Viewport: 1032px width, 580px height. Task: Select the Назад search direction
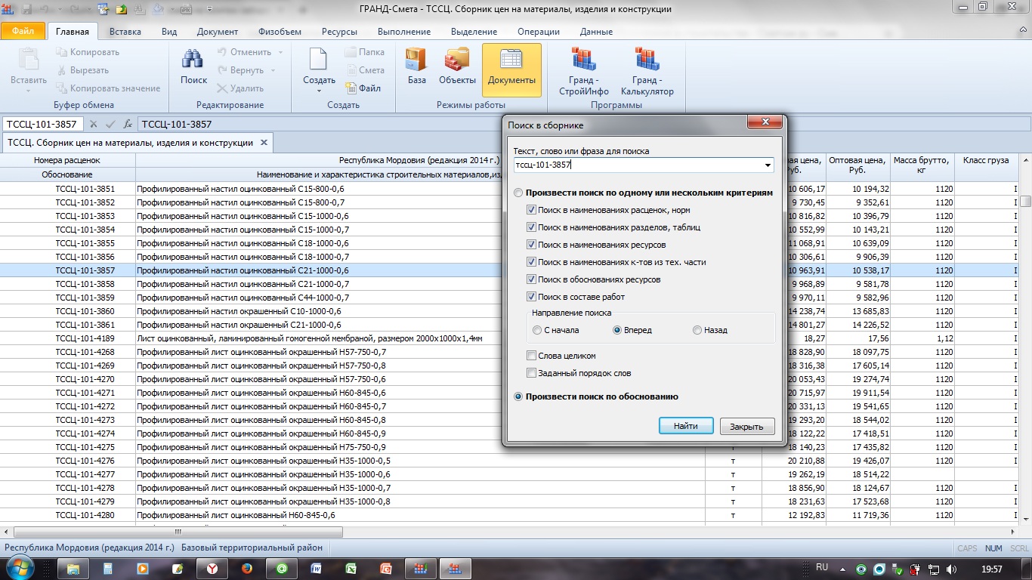[x=697, y=330]
